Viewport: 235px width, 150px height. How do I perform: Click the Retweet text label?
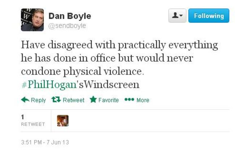74,100
